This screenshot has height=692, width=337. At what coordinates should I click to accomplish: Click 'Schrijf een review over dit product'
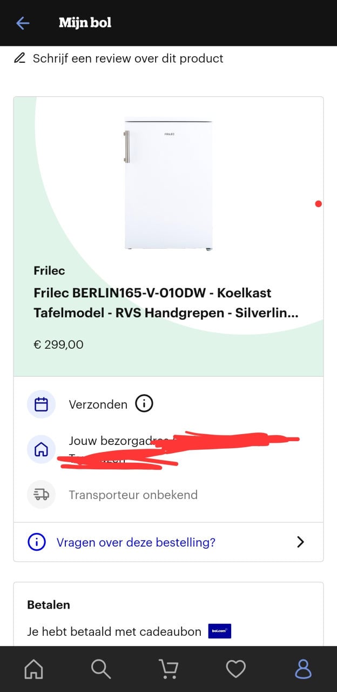[x=128, y=58]
